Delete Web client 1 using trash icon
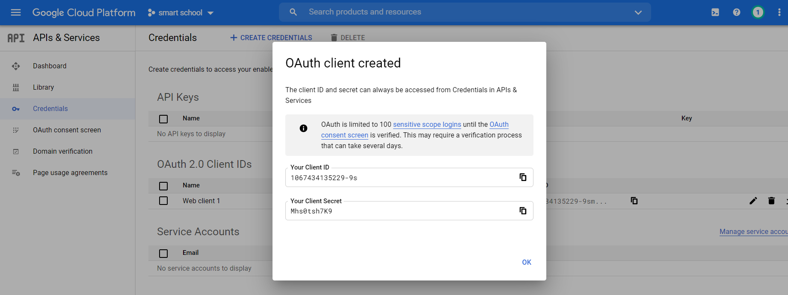Viewport: 788px width, 295px height. pyautogui.click(x=771, y=201)
